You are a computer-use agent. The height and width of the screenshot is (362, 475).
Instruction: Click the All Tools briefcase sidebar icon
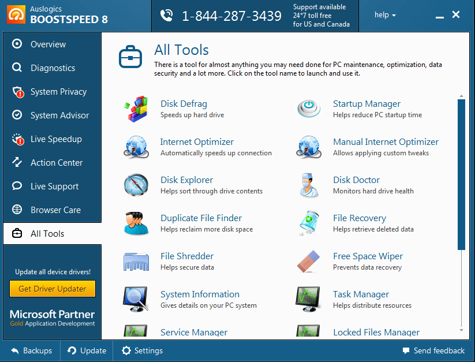coord(17,233)
